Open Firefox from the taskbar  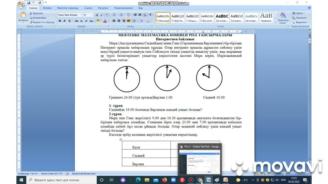pos(165,180)
